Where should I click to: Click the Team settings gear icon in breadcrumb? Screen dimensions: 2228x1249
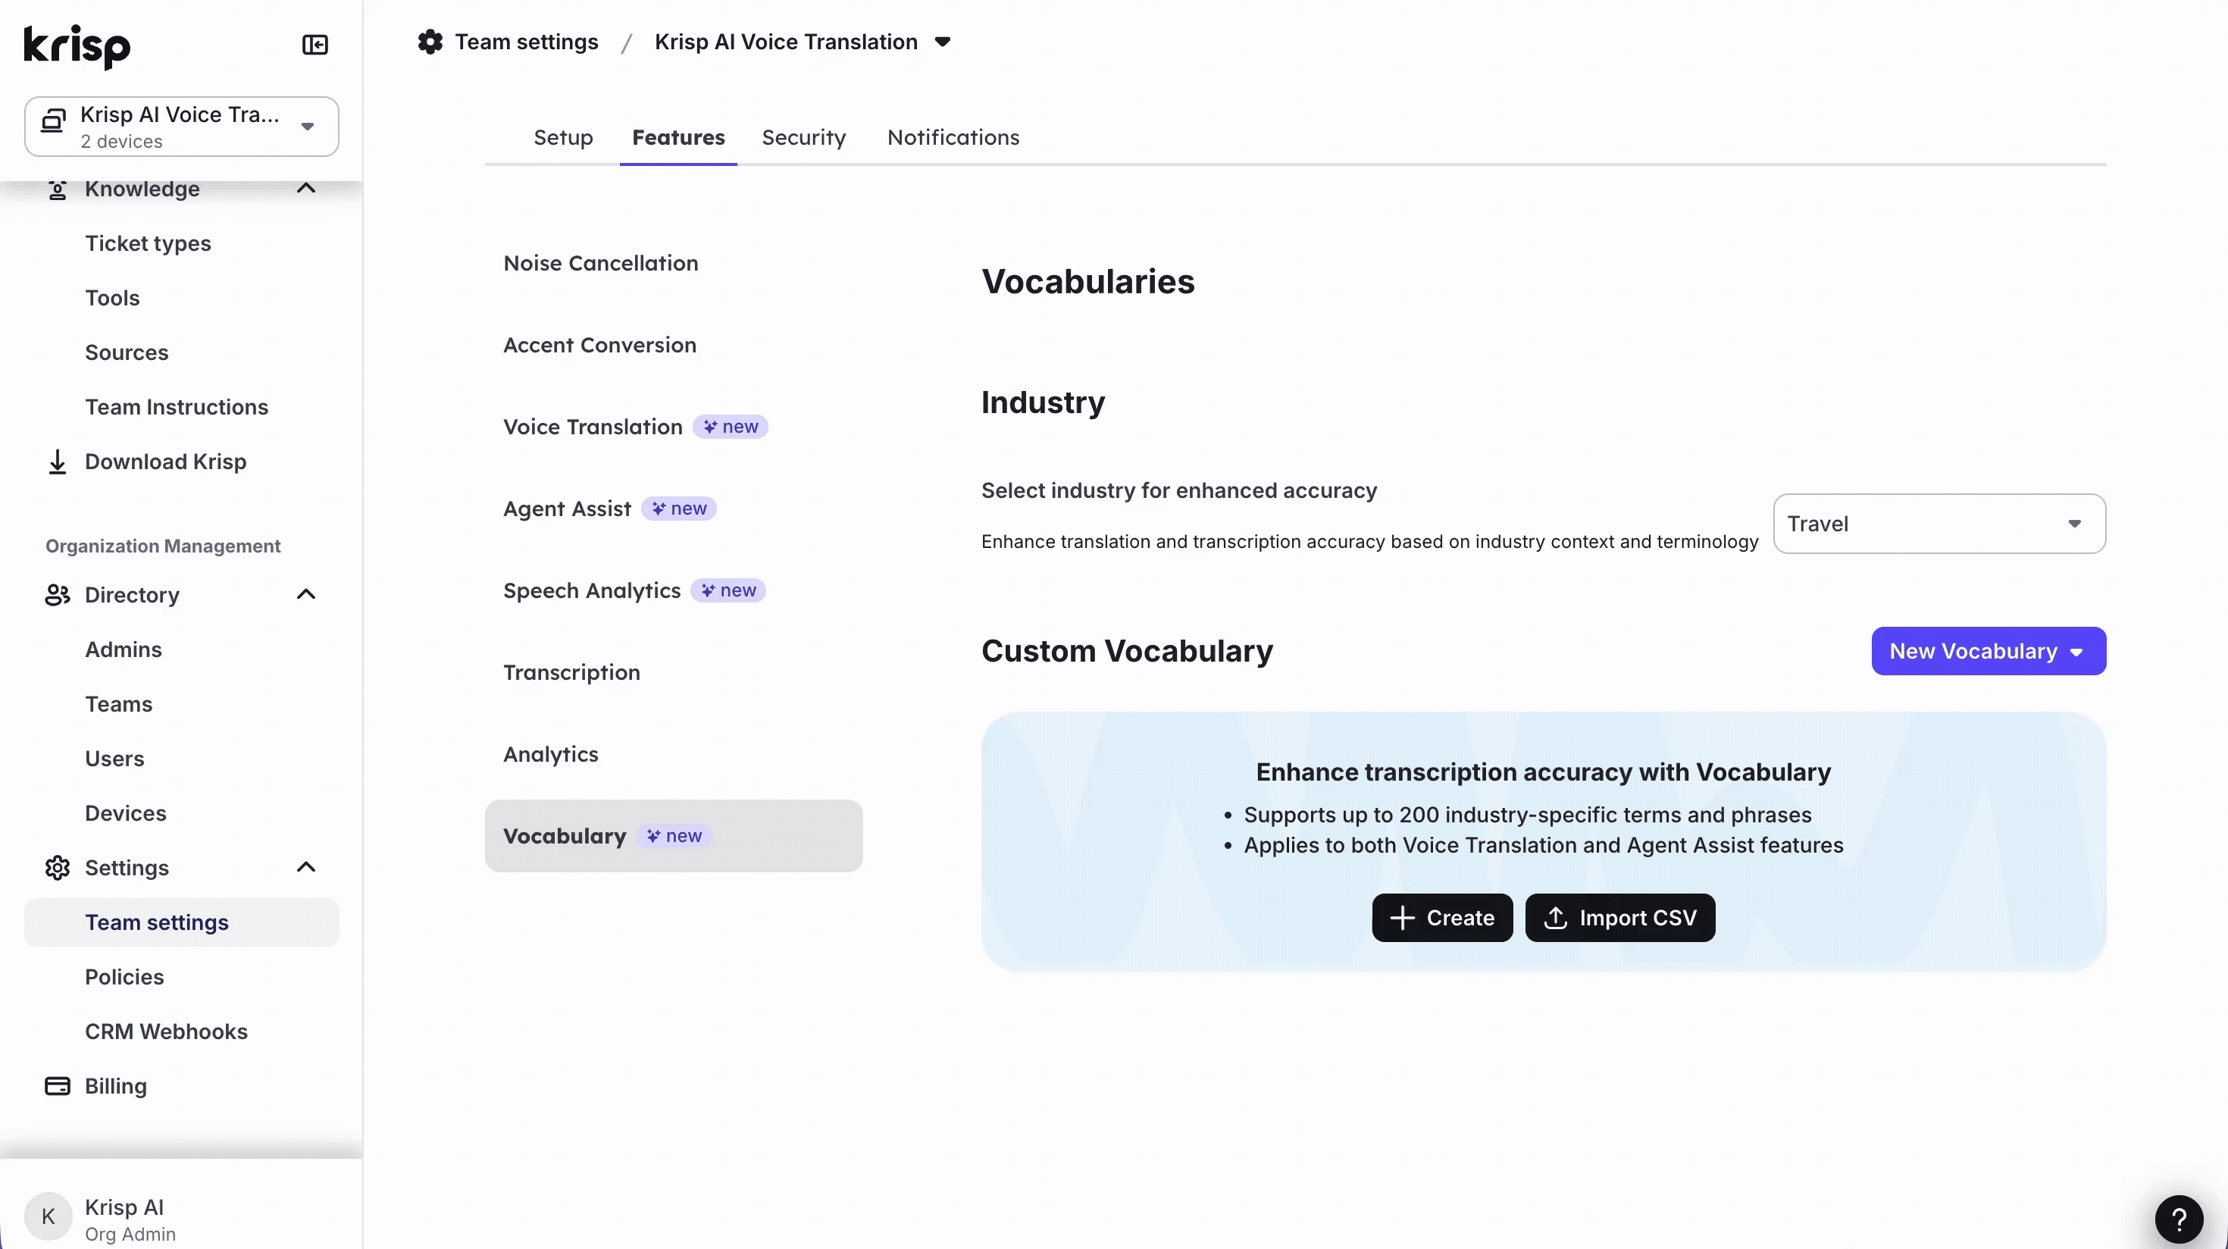coord(430,42)
